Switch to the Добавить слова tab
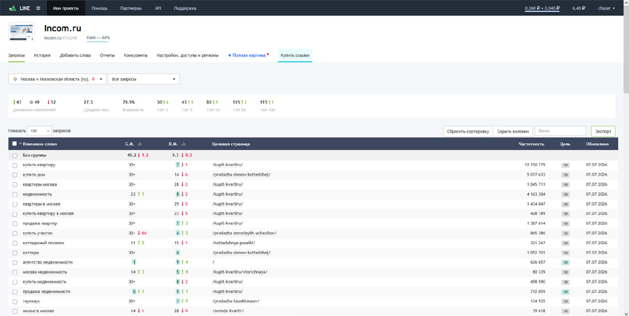This screenshot has width=629, height=316. [75, 55]
